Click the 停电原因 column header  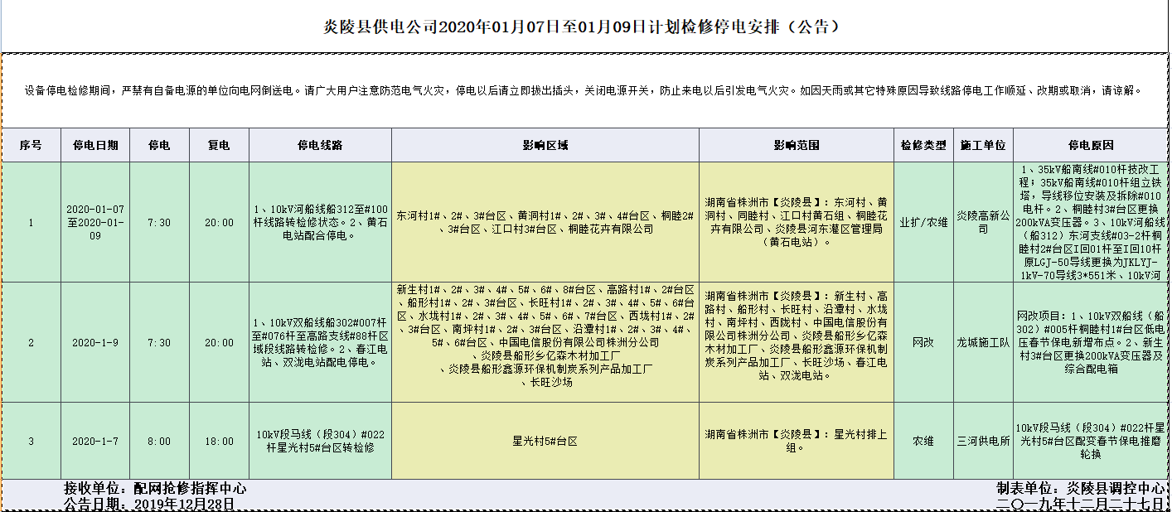[1091, 145]
